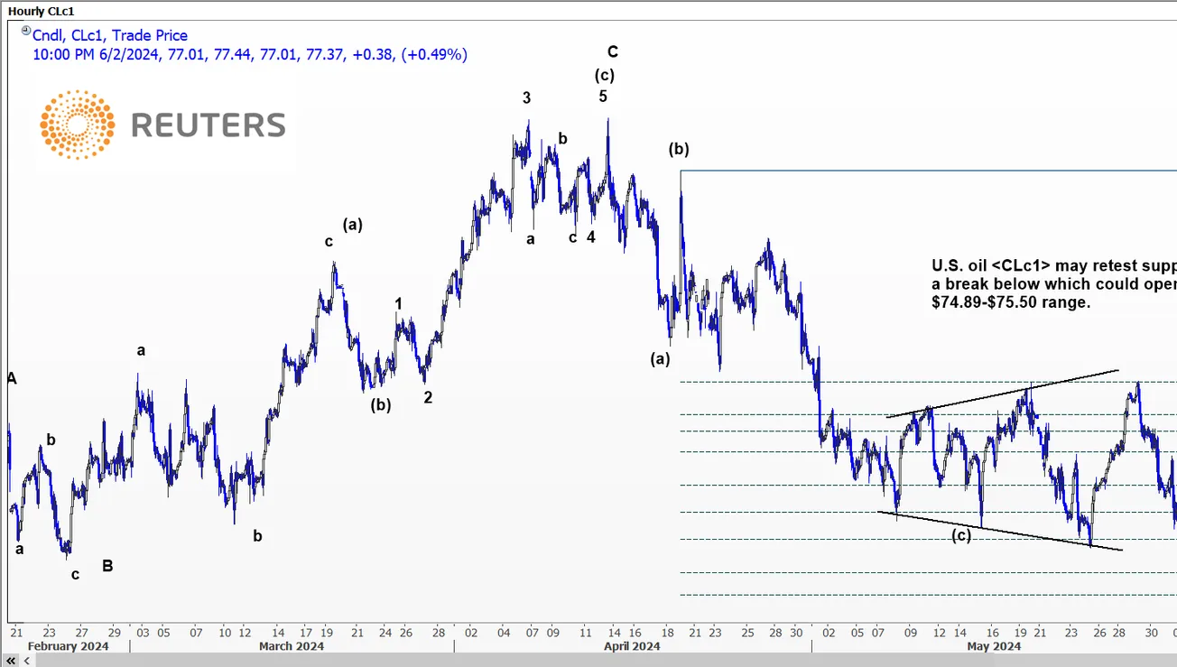The width and height of the screenshot is (1177, 667).
Task: Select the U.S. oil commentary text annotation
Action: [x=1052, y=284]
